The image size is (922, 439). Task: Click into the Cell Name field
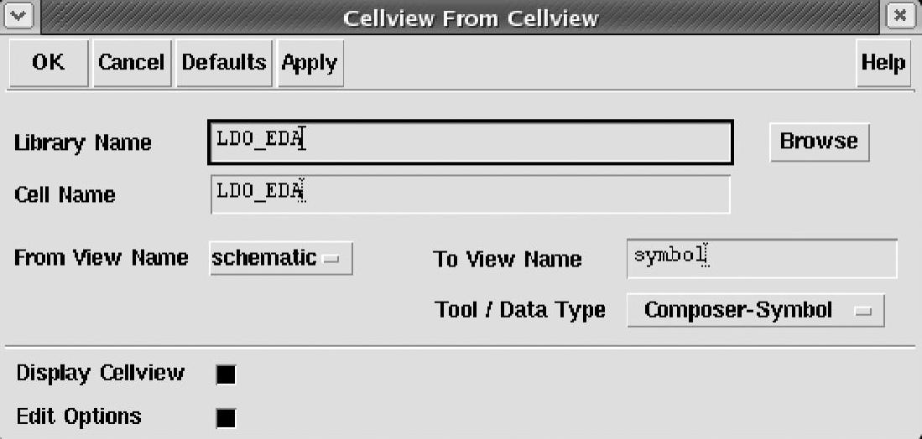click(471, 194)
